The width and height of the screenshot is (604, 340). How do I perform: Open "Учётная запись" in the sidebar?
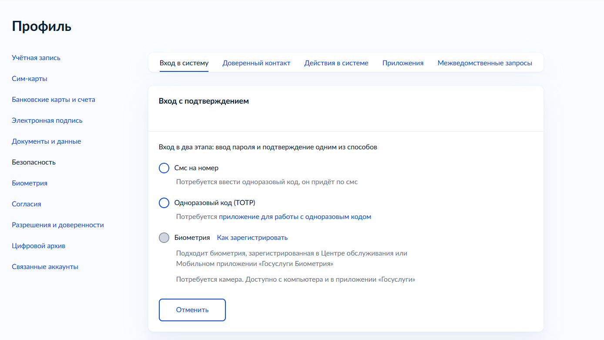click(36, 58)
